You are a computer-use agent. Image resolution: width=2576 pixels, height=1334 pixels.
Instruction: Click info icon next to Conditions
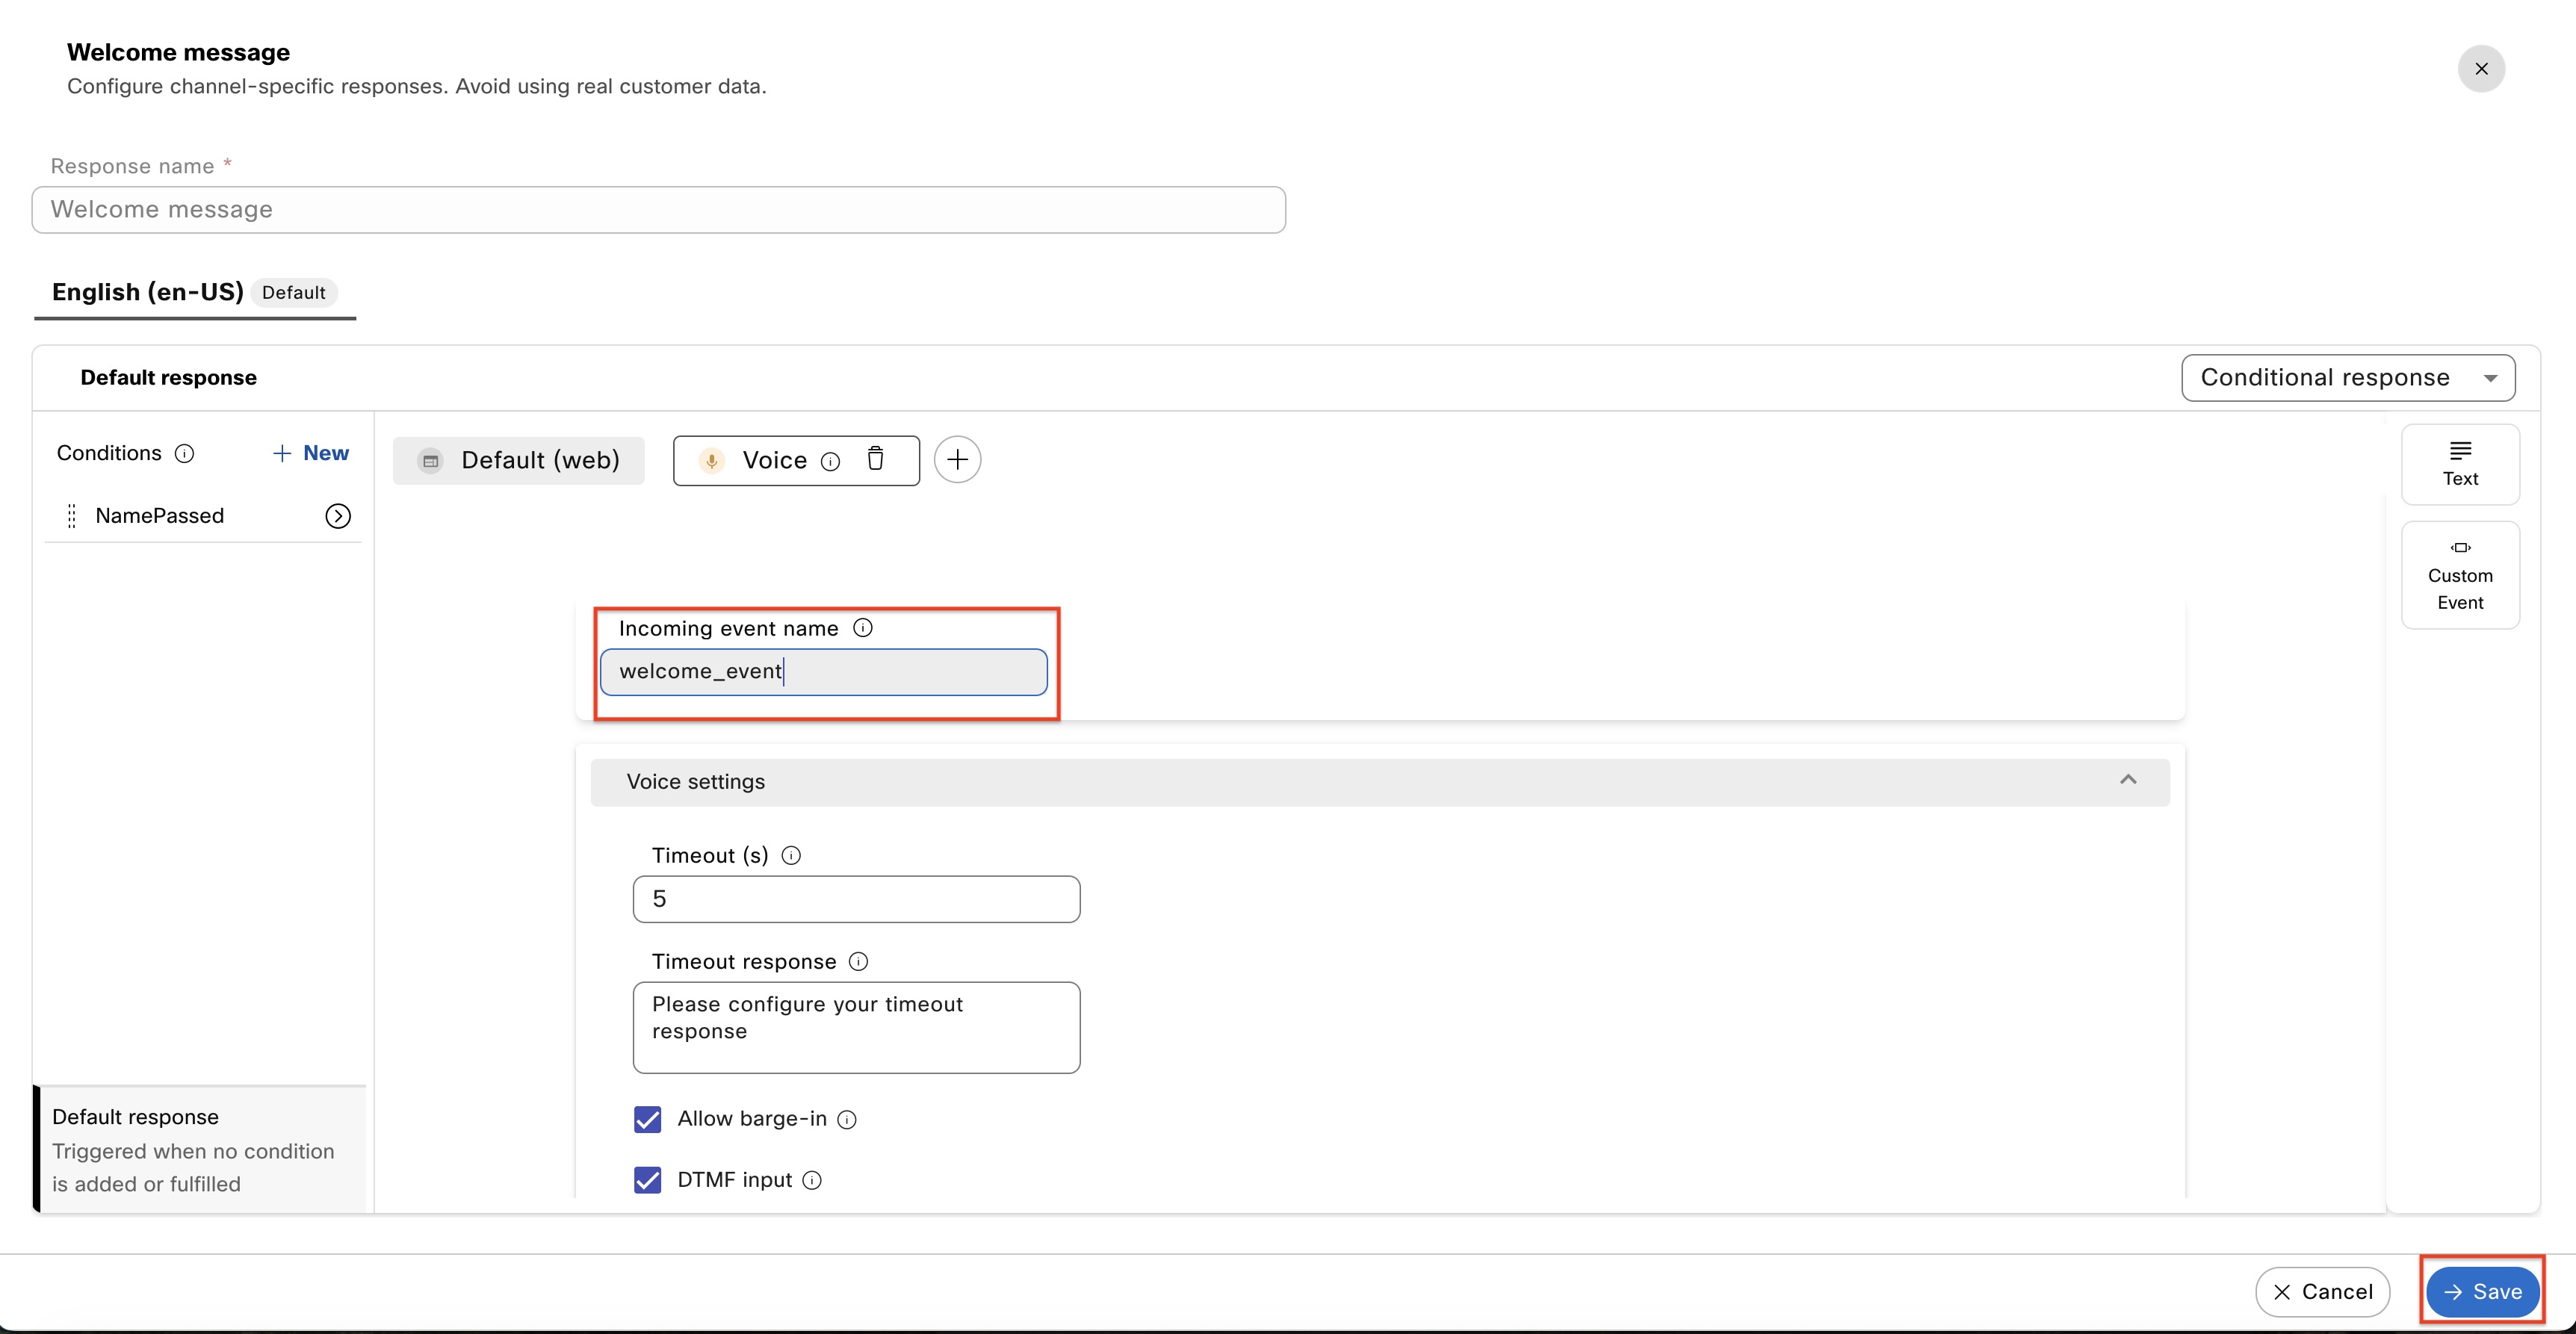click(x=184, y=454)
